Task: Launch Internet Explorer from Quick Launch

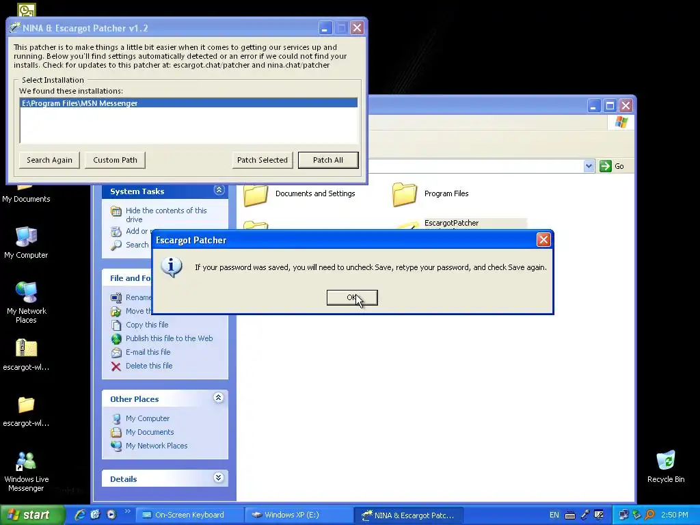Action: coord(80,515)
